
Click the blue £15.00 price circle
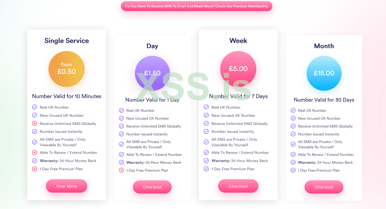[324, 73]
